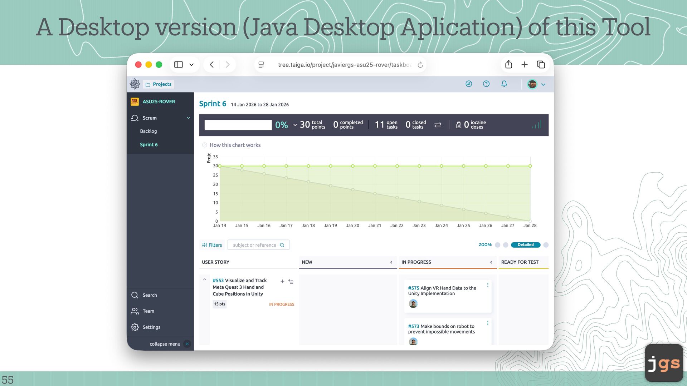Select the first zoom level dot
The width and height of the screenshot is (687, 386).
[497, 245]
